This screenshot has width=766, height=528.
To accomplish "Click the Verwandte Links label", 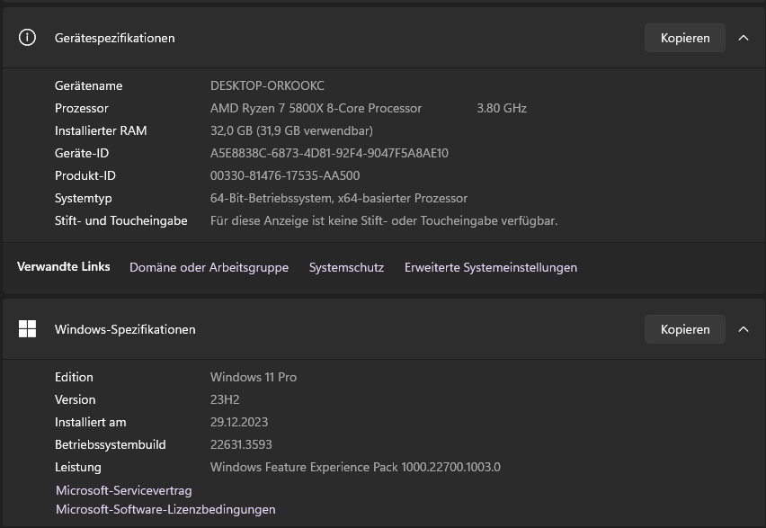I will pos(63,267).
